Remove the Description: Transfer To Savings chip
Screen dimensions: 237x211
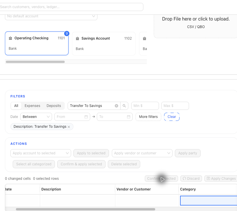tap(69, 127)
